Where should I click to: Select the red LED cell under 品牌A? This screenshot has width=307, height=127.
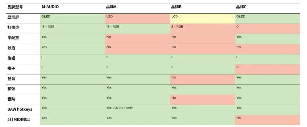coord(137,19)
